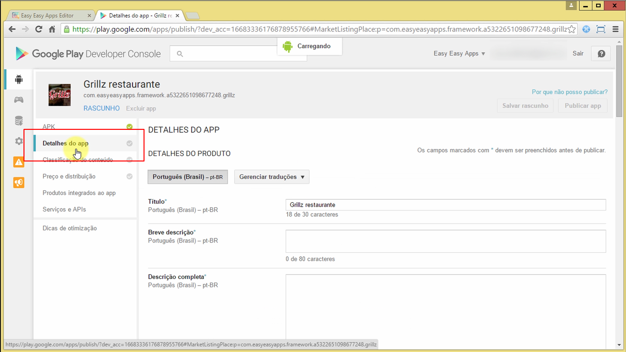Reload the page
The height and width of the screenshot is (352, 626).
(x=38, y=29)
